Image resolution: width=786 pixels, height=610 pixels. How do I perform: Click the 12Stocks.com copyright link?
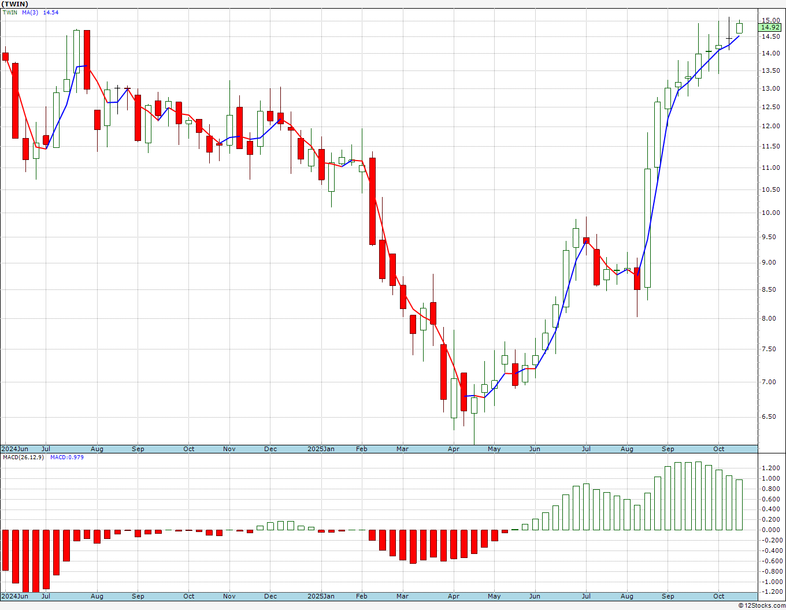point(762,605)
